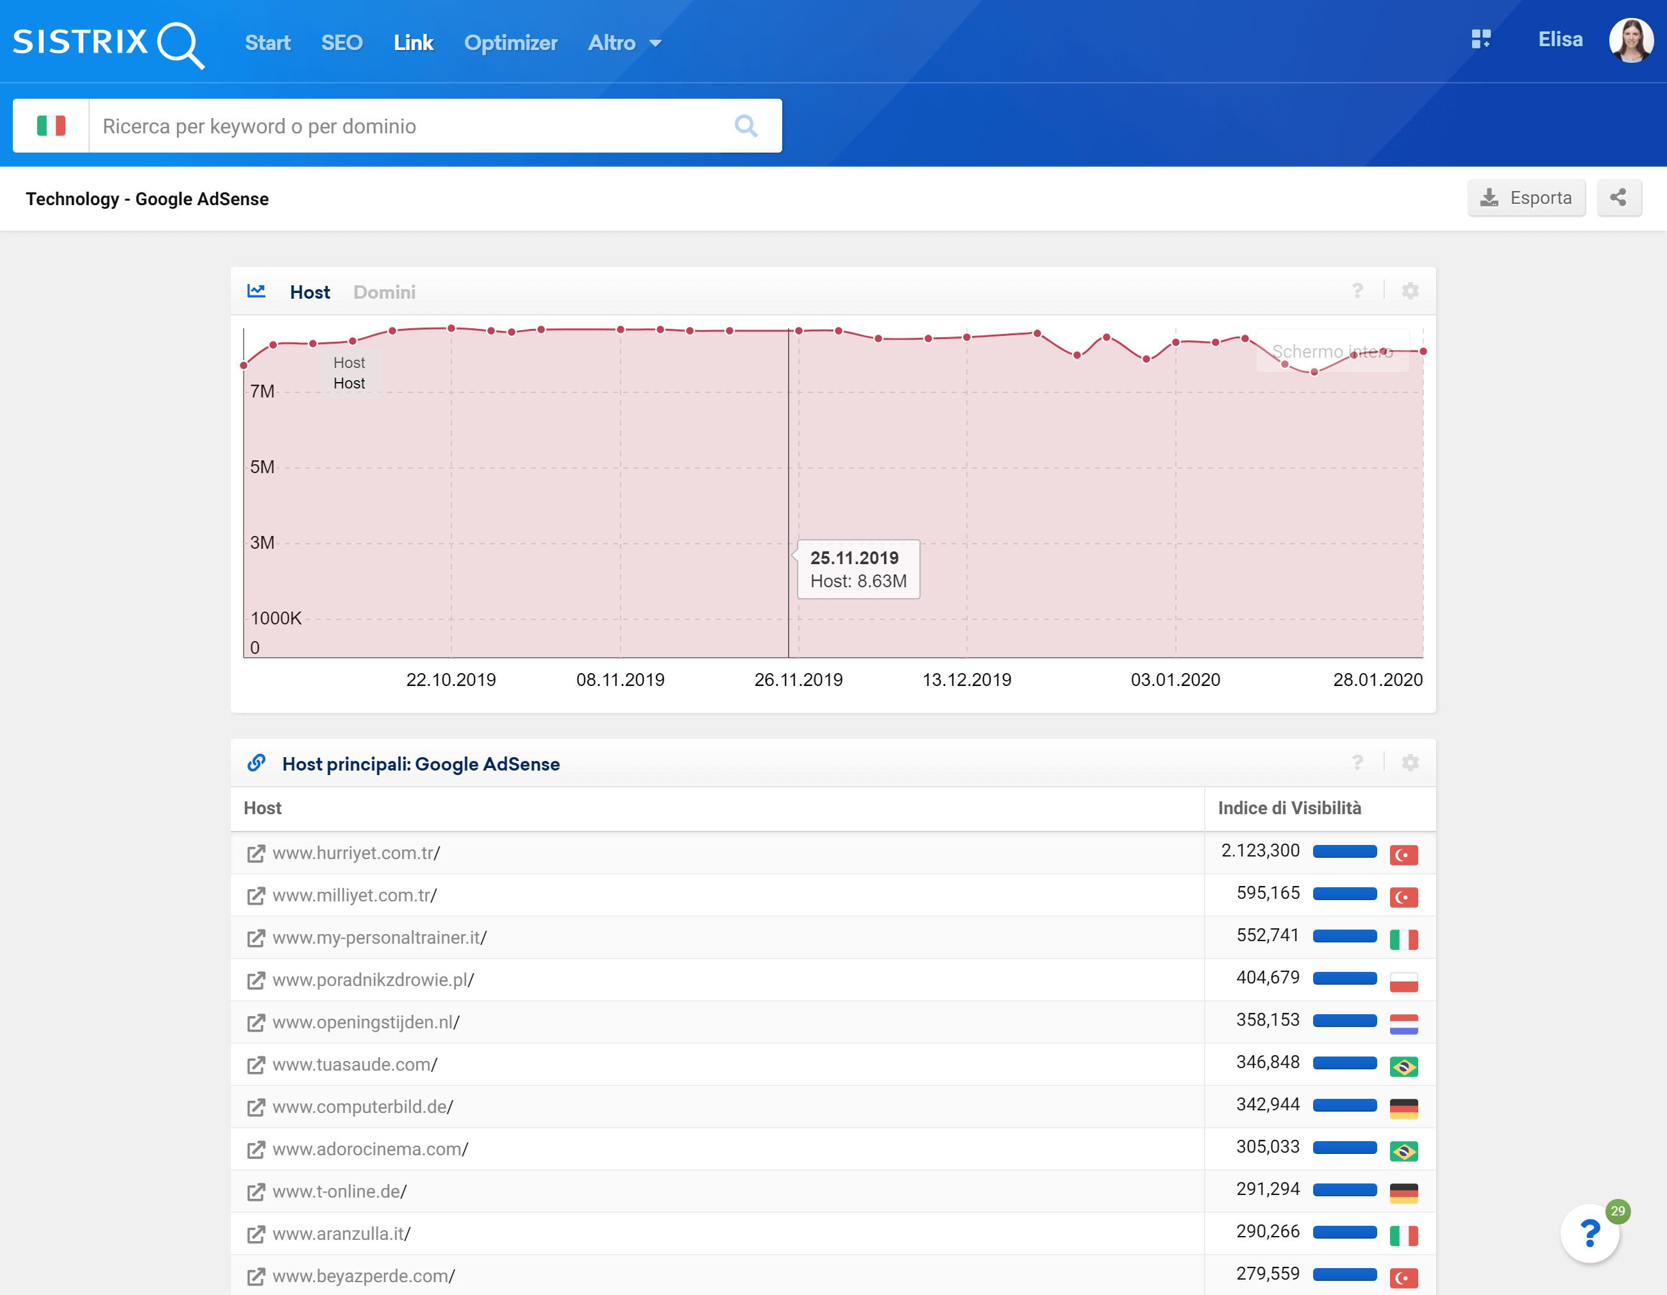
Task: Click link icon beside Host principali title
Action: coord(256,763)
